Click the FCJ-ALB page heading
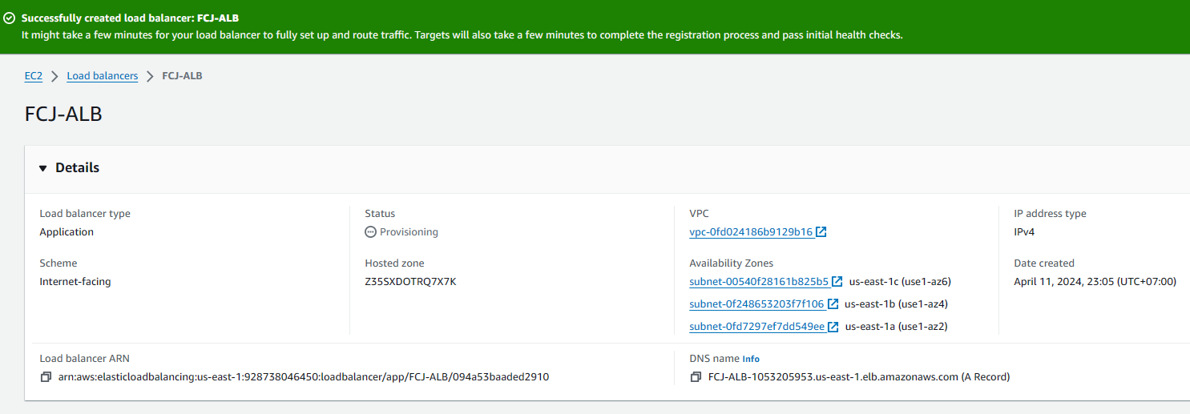The width and height of the screenshot is (1190, 414). point(63,114)
